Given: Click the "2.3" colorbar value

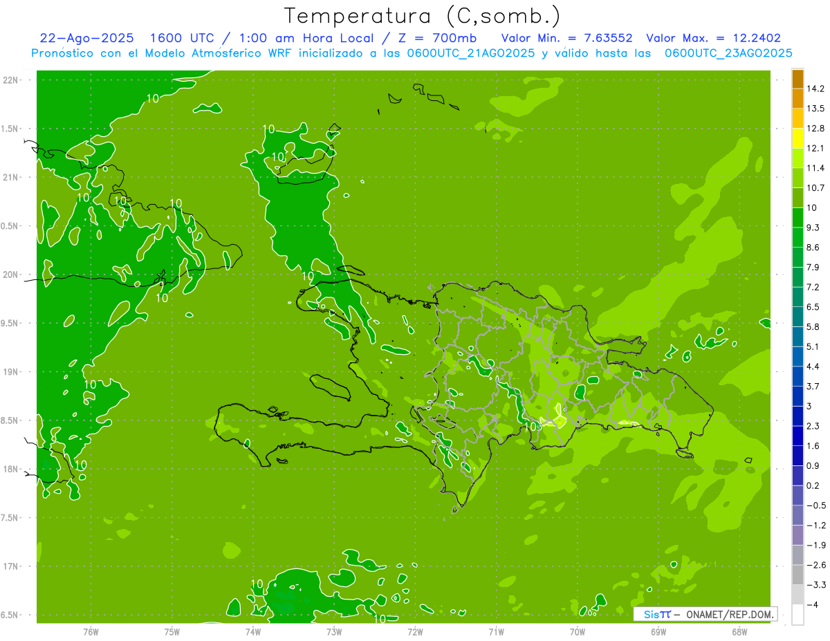Looking at the screenshot, I should (x=813, y=426).
